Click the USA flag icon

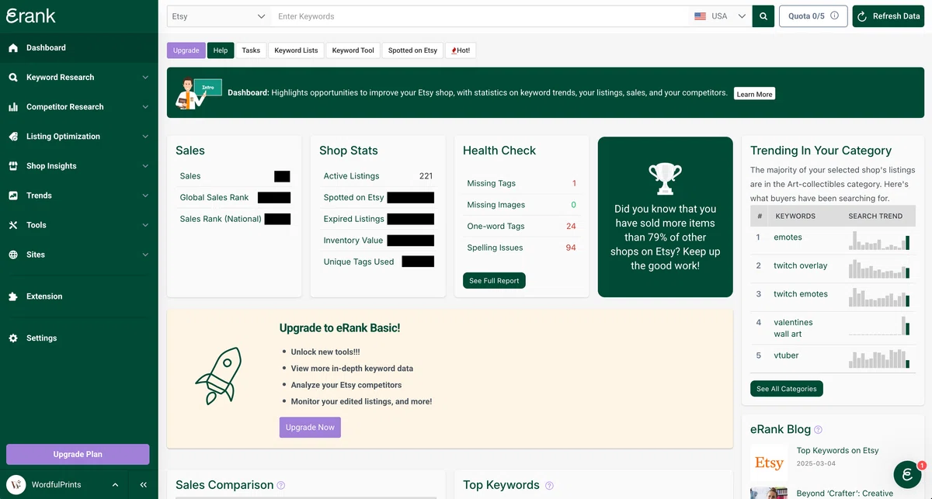pyautogui.click(x=700, y=16)
